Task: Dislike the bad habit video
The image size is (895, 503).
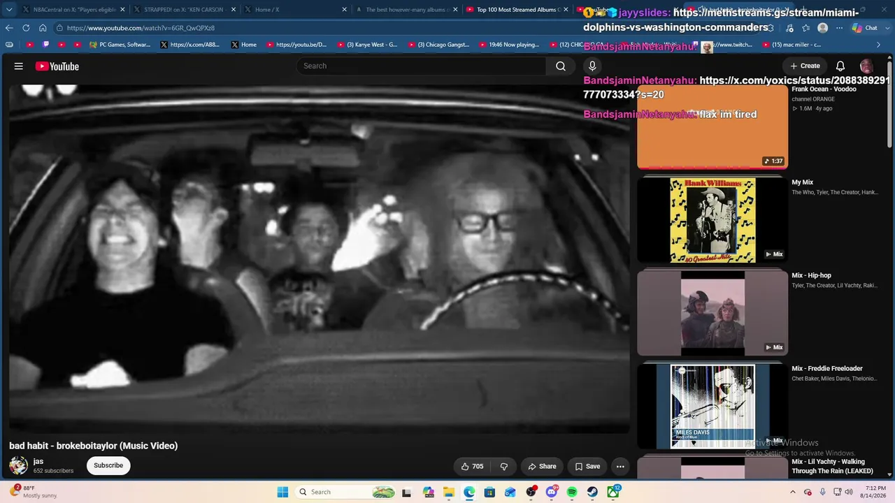Action: (x=503, y=466)
